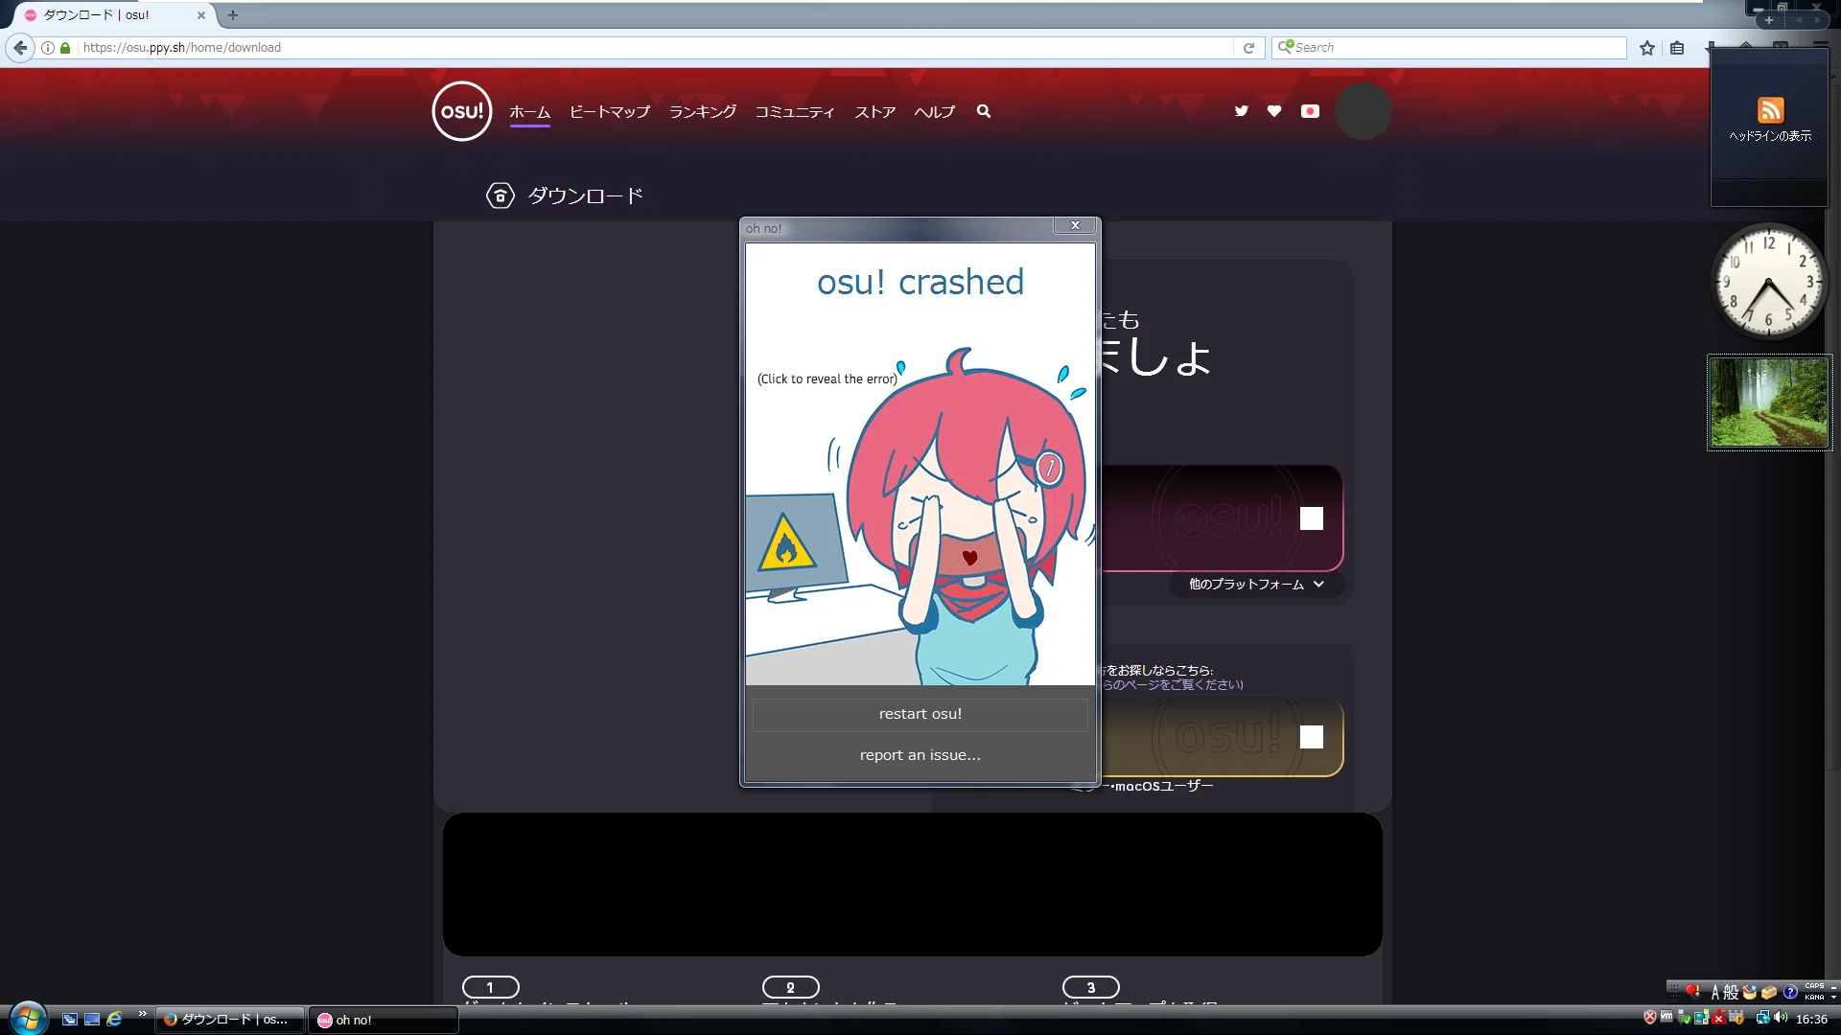The height and width of the screenshot is (1035, 1841).
Task: Open the IME help question mark icon
Action: pyautogui.click(x=1790, y=993)
